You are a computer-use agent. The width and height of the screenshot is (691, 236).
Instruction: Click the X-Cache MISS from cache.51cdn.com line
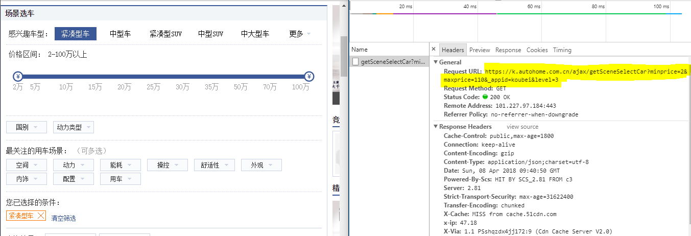pyautogui.click(x=500, y=214)
